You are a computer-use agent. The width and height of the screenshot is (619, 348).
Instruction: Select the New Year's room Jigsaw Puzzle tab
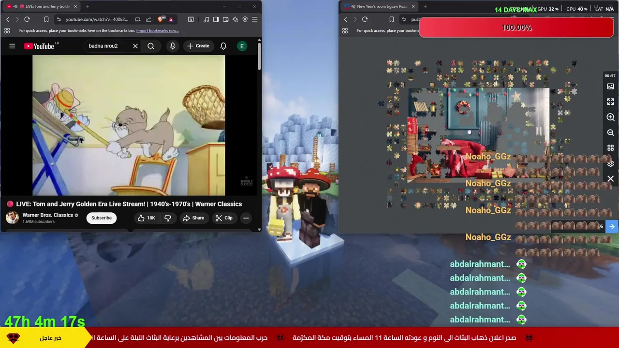tap(379, 6)
